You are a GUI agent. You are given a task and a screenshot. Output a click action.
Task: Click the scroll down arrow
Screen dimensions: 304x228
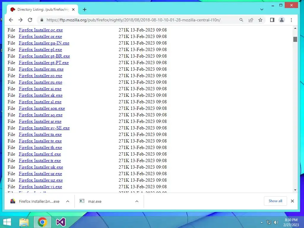pyautogui.click(x=295, y=190)
